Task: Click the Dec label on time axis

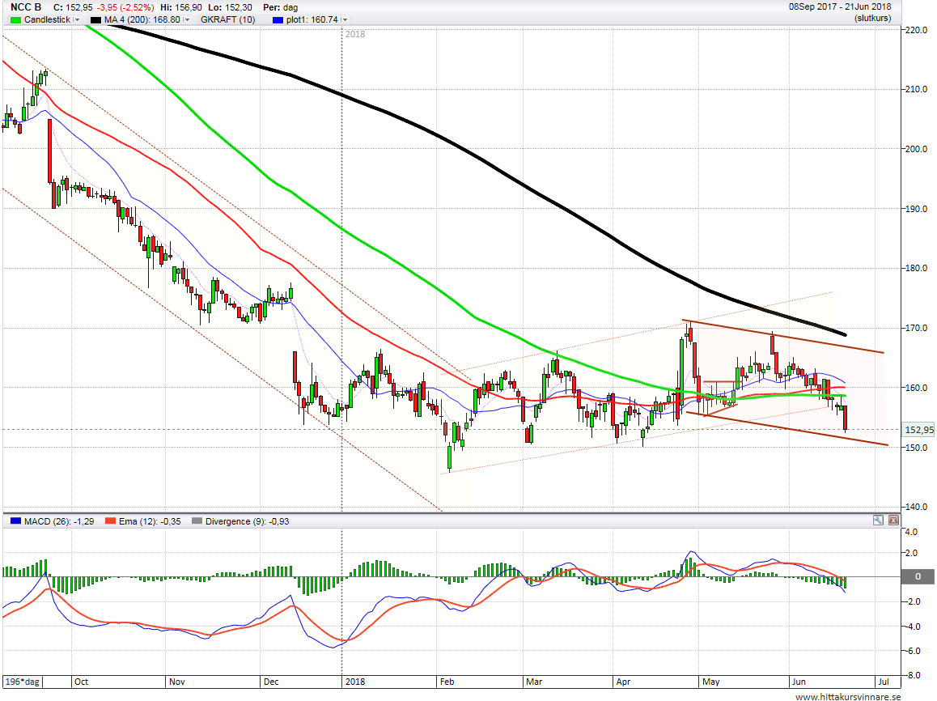Action: 271,682
